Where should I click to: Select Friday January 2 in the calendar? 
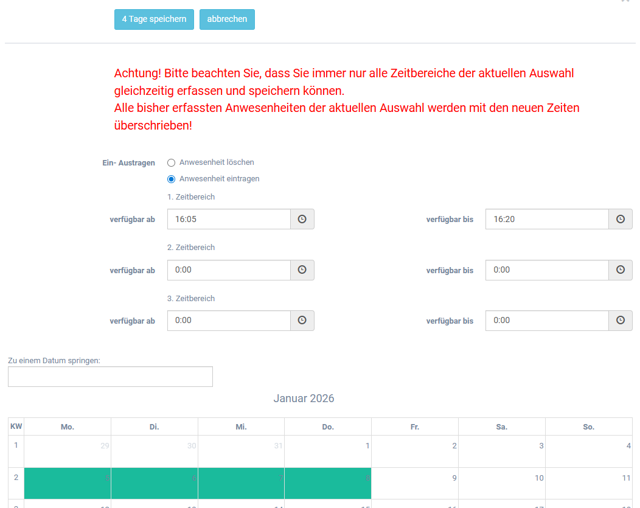(x=415, y=451)
